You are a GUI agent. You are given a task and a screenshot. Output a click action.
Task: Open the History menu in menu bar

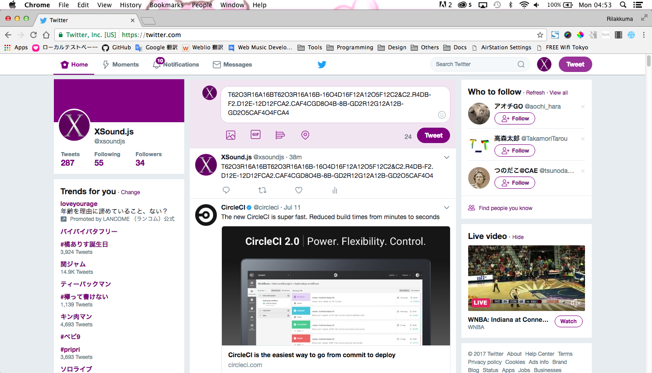[x=131, y=5]
